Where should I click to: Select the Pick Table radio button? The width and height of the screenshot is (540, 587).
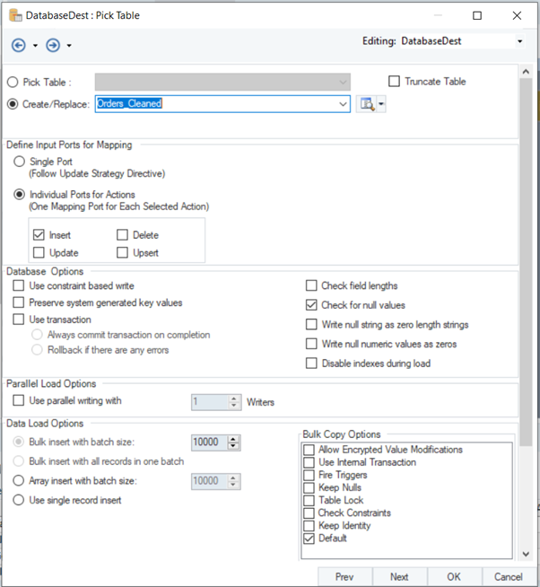[x=13, y=83]
